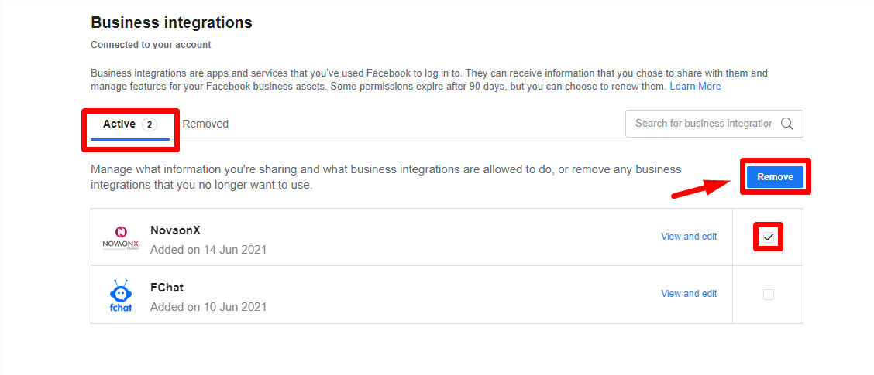Click the Business integrations heading
The image size is (874, 375).
tap(172, 23)
